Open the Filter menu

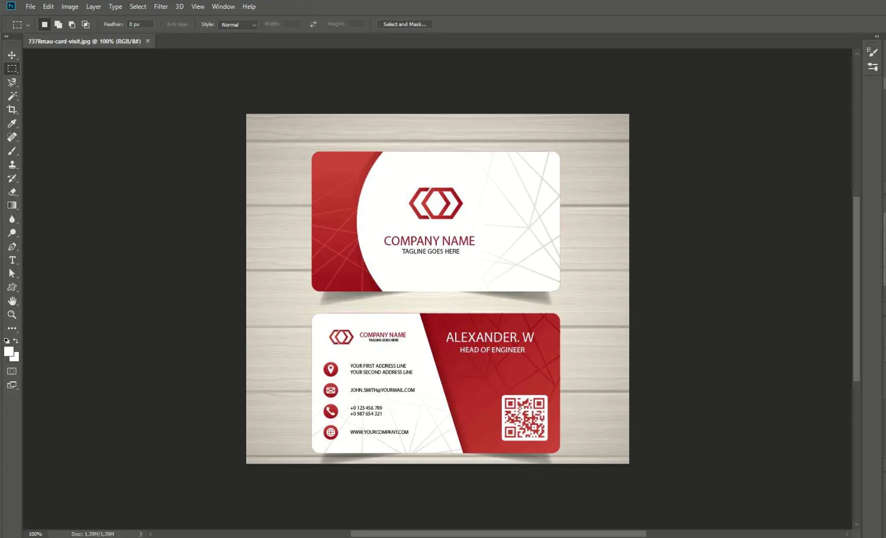point(161,7)
